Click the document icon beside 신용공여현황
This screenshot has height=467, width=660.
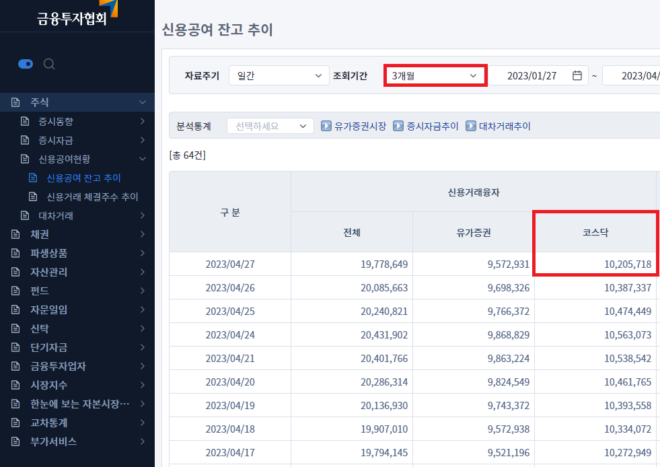pos(25,159)
